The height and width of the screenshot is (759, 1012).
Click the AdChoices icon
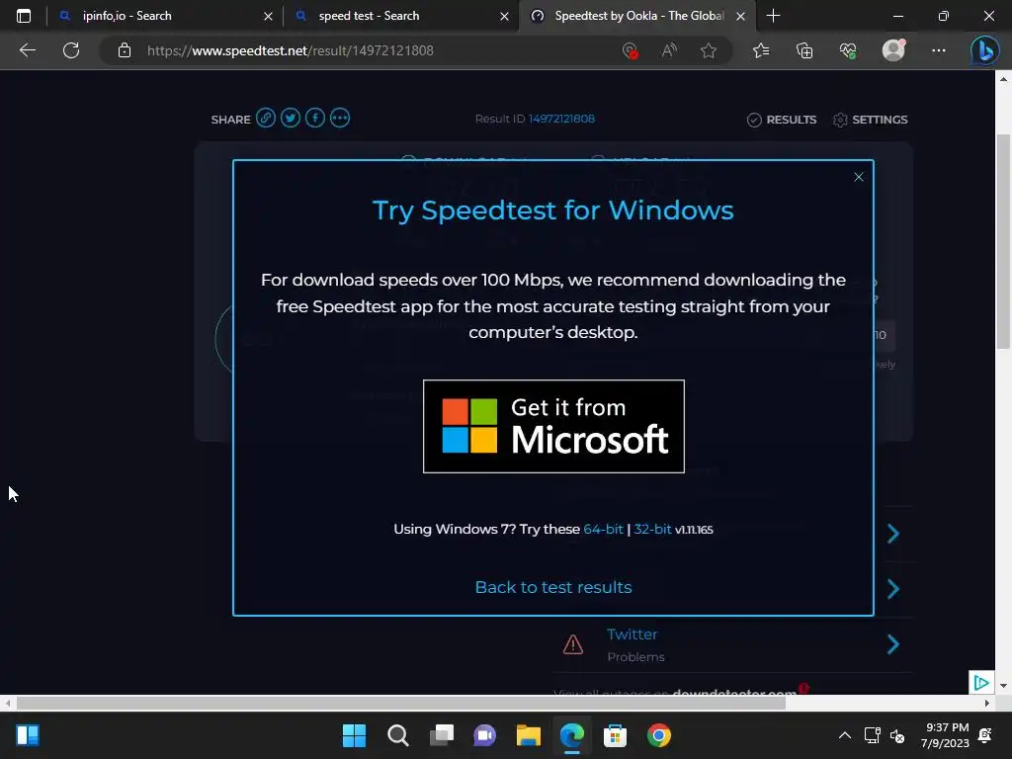tap(981, 682)
